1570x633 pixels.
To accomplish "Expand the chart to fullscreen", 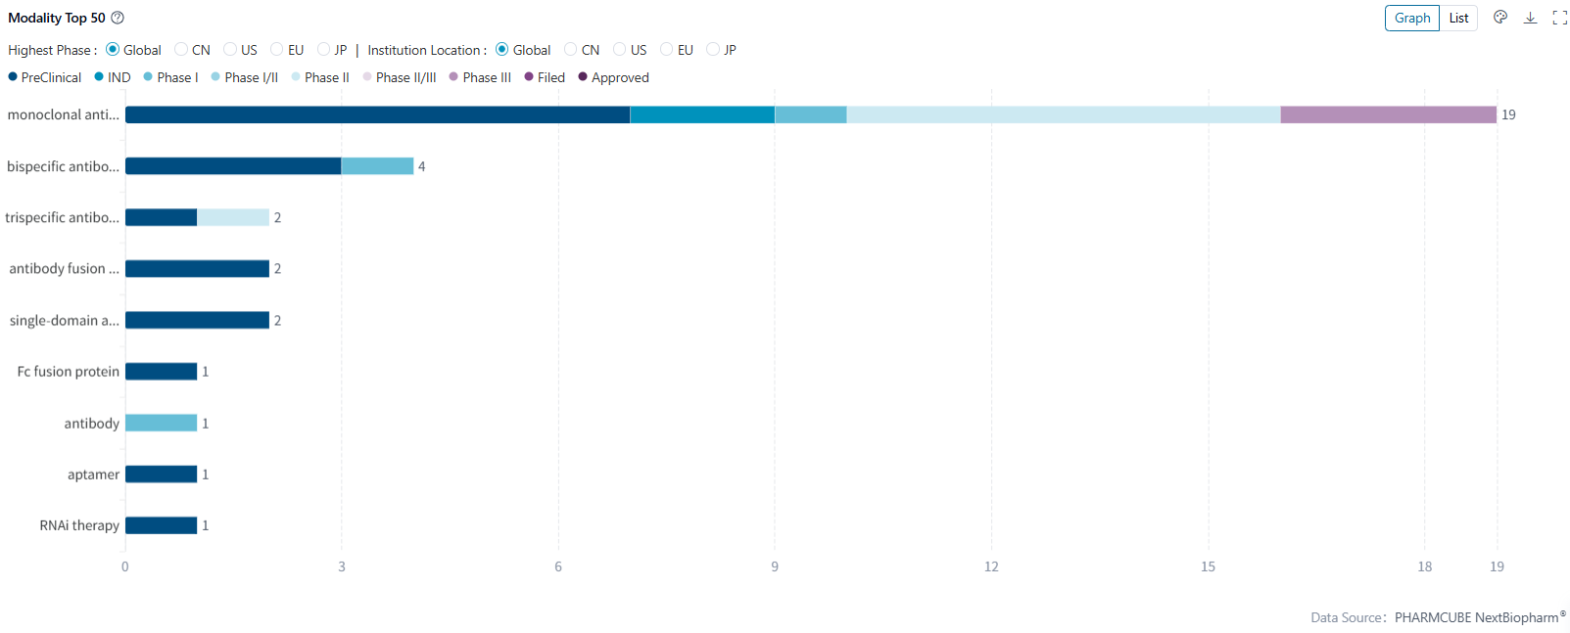I will (x=1560, y=18).
